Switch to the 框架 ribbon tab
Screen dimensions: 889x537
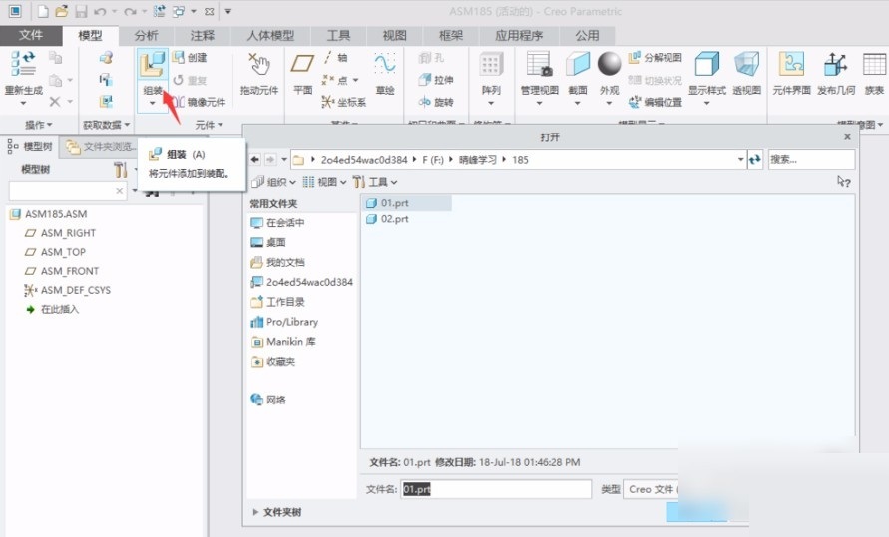point(451,35)
